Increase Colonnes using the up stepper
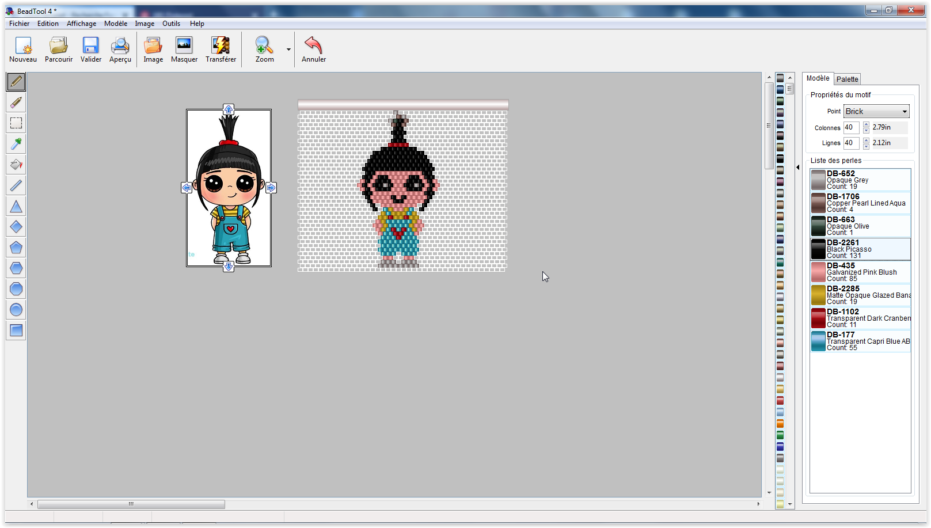 (865, 124)
